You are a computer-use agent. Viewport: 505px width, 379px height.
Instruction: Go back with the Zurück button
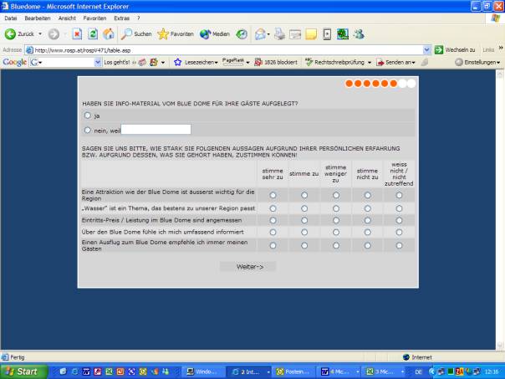click(x=19, y=33)
